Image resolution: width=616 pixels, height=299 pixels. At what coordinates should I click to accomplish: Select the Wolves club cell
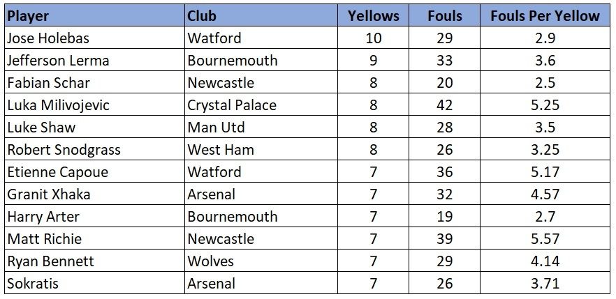[261, 261]
